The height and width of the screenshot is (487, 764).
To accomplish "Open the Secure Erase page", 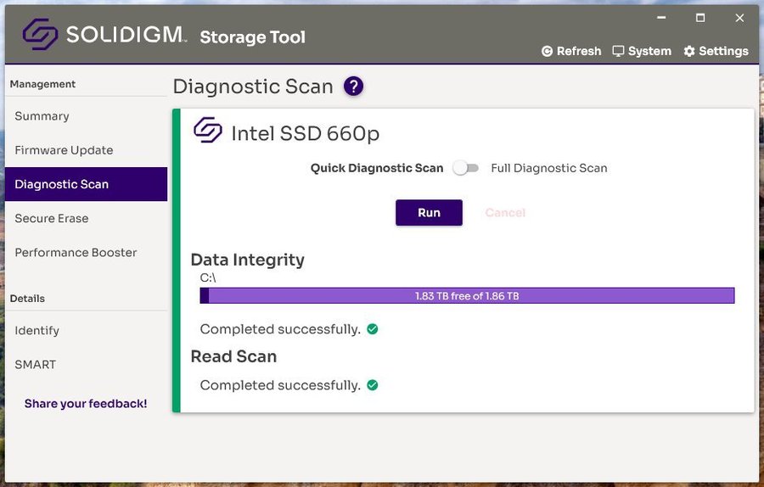I will [x=52, y=218].
